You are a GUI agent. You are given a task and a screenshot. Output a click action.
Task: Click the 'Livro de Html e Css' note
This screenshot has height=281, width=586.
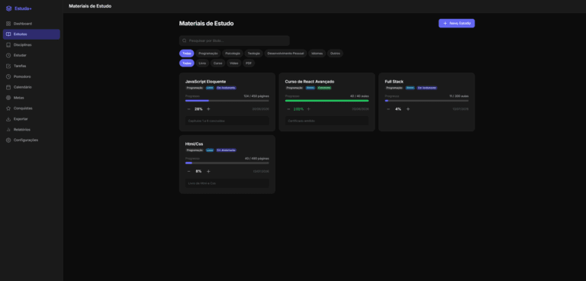(227, 183)
